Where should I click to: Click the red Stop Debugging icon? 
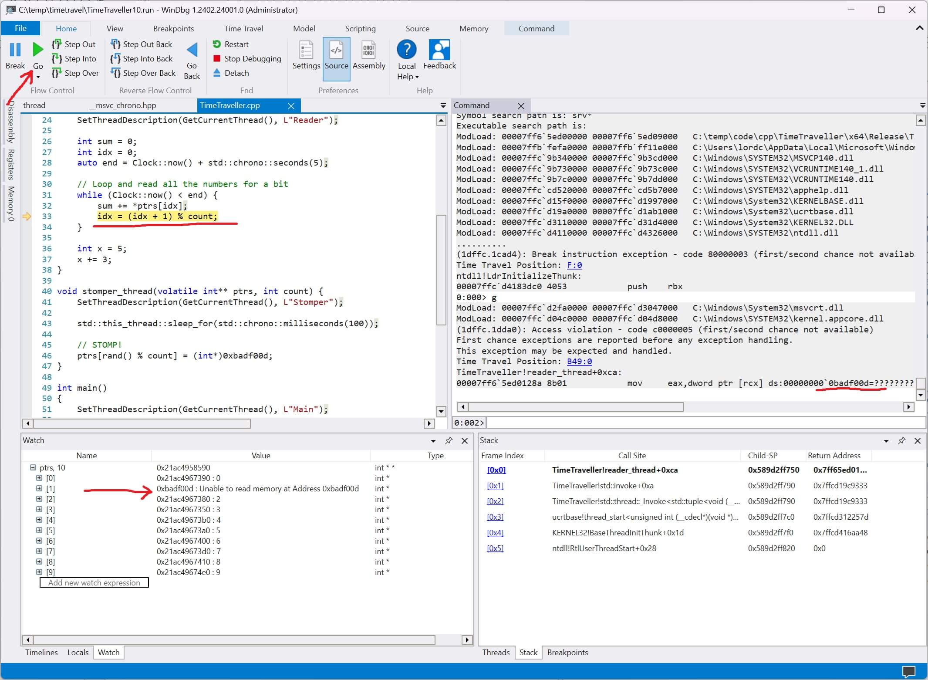pos(217,58)
